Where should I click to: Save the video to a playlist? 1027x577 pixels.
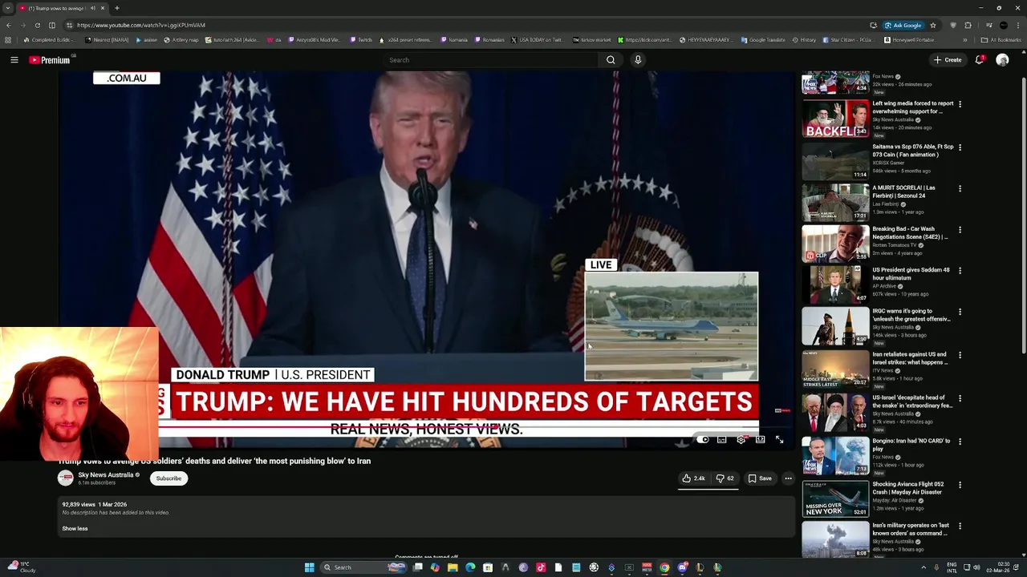760,478
